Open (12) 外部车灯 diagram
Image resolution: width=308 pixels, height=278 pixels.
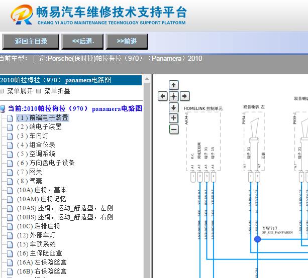tap(36, 235)
